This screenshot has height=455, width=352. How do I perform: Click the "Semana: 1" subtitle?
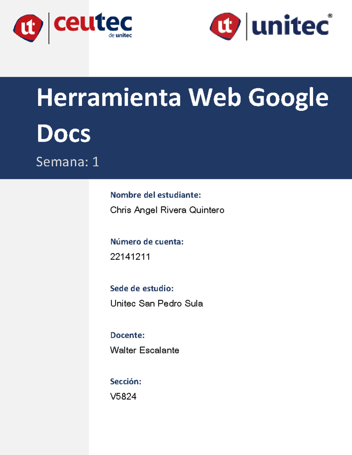point(67,161)
